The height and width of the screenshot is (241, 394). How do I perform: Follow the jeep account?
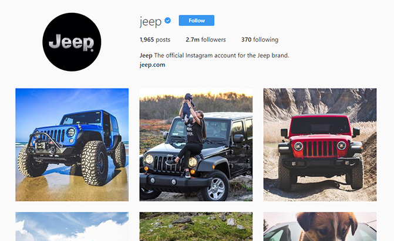[x=197, y=21]
